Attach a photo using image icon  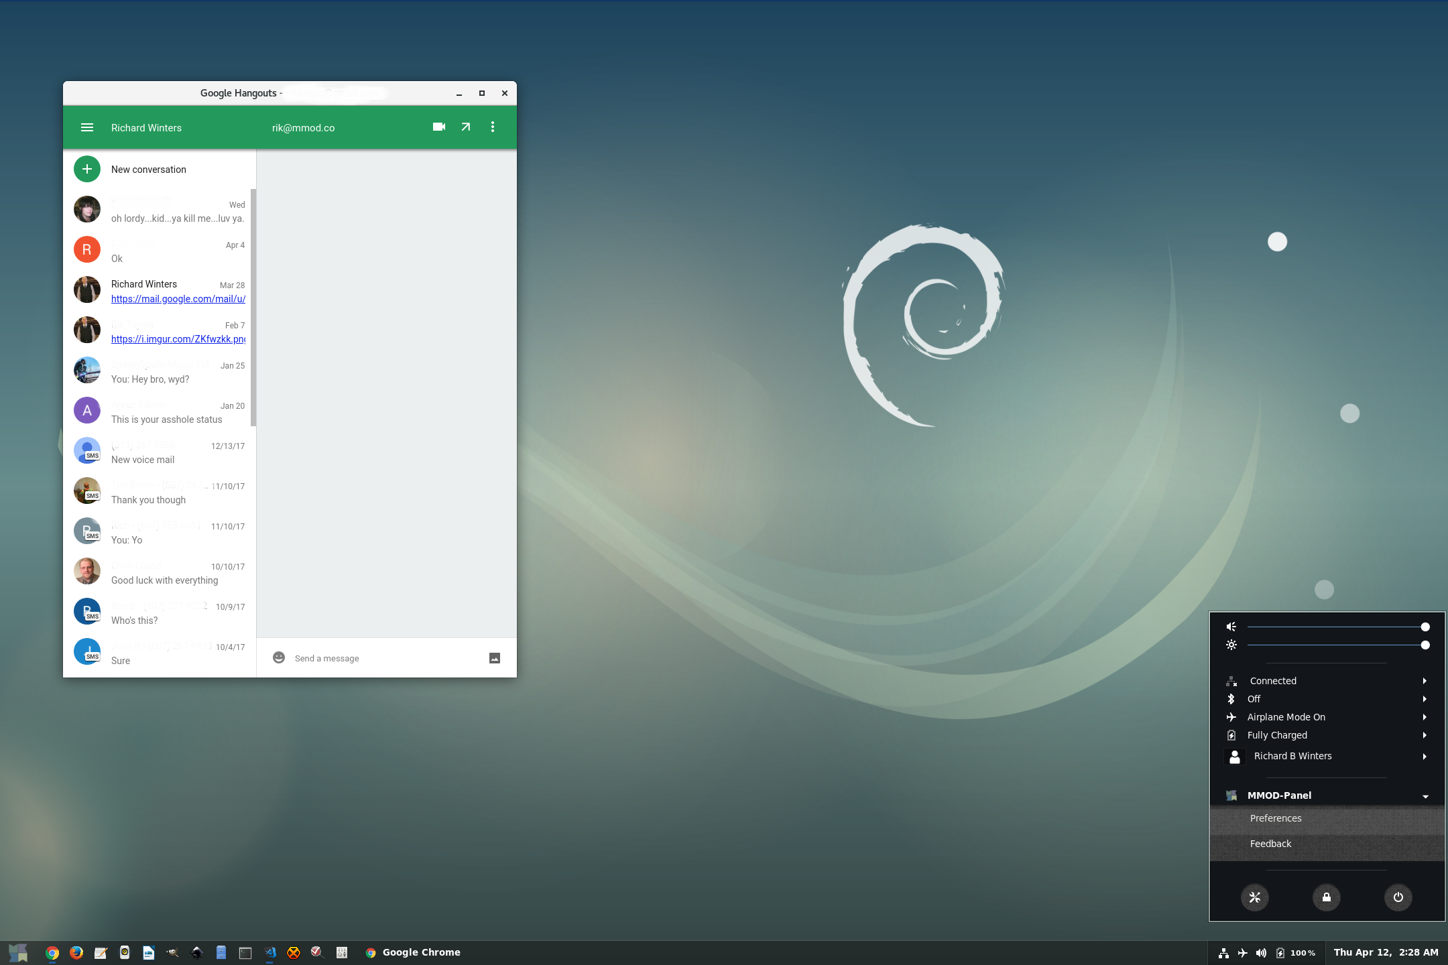click(495, 658)
